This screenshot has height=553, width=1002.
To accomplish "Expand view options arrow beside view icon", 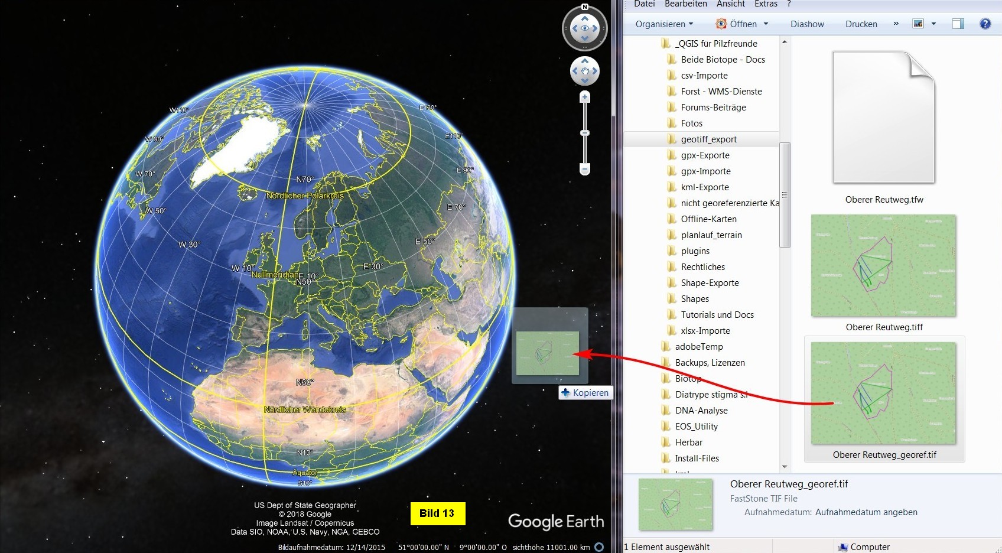I will click(x=933, y=24).
